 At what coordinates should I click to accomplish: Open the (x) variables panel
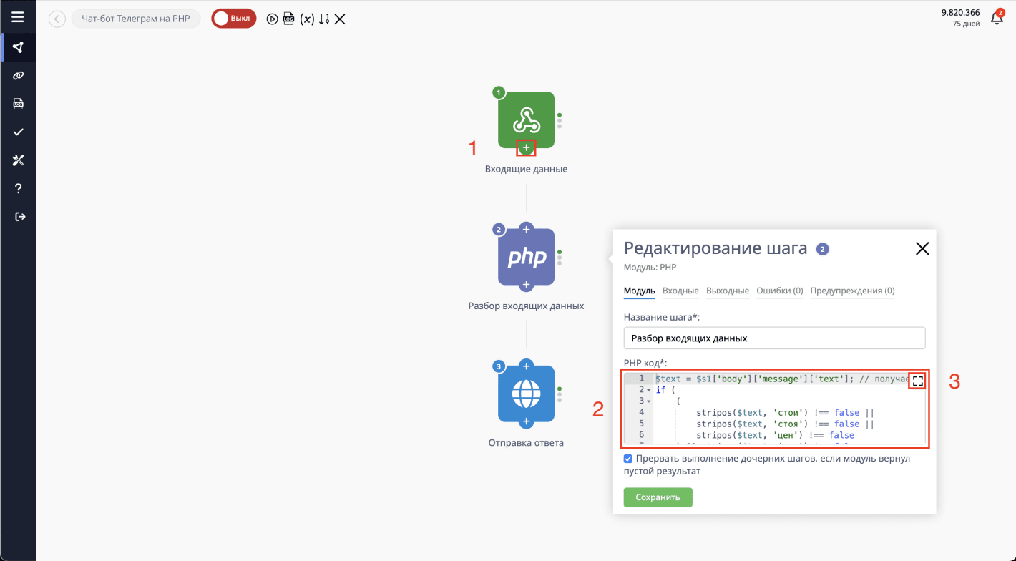tap(308, 19)
